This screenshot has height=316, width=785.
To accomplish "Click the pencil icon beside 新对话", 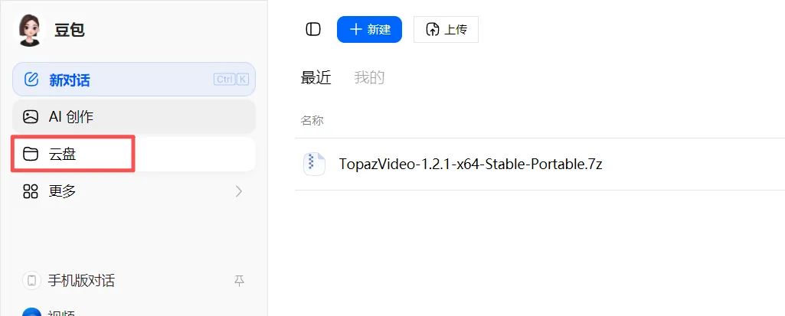I will pos(31,80).
